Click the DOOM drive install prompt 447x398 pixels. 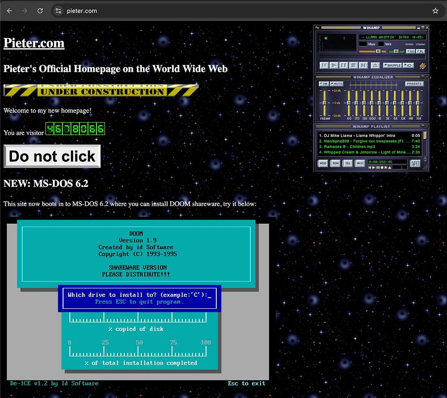click(x=139, y=298)
